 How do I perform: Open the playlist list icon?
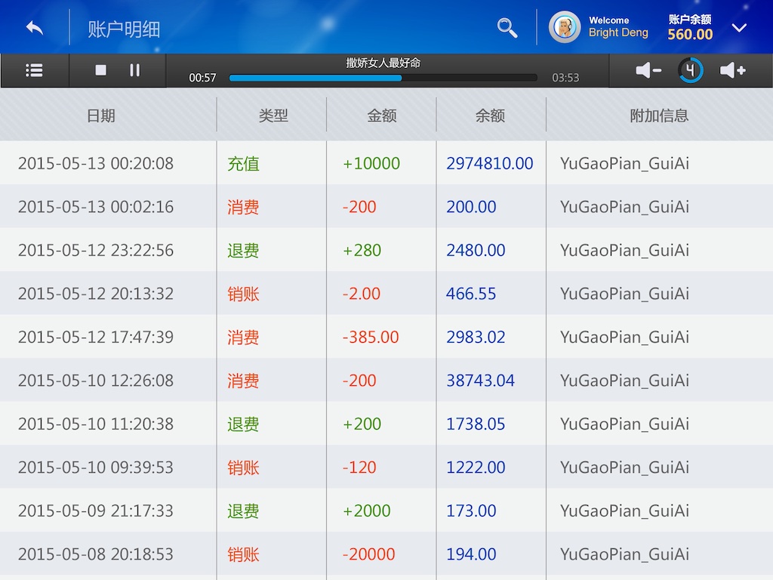[x=34, y=70]
